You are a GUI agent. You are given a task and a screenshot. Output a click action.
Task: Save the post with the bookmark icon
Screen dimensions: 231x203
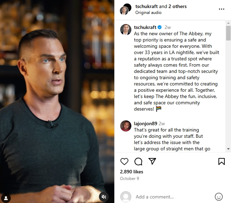222,161
